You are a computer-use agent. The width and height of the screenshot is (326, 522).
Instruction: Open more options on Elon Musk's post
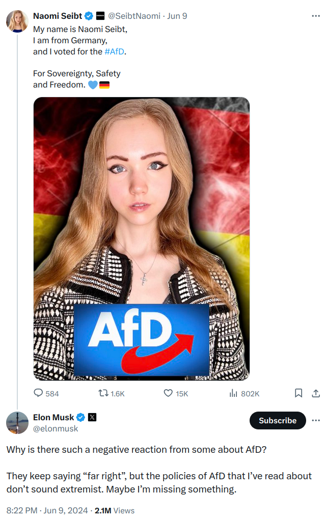(316, 420)
